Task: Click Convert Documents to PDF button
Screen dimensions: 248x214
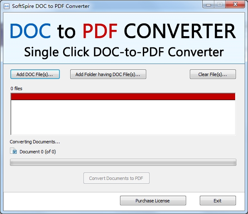Action: (x=116, y=178)
